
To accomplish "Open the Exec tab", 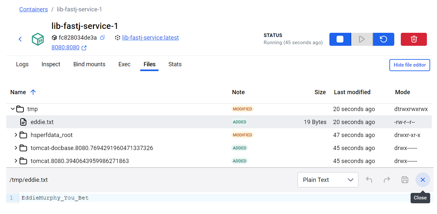I will (124, 64).
